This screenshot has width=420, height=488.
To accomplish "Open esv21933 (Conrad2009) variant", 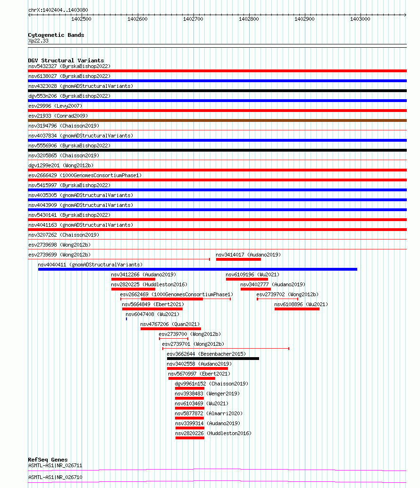I will (x=58, y=116).
